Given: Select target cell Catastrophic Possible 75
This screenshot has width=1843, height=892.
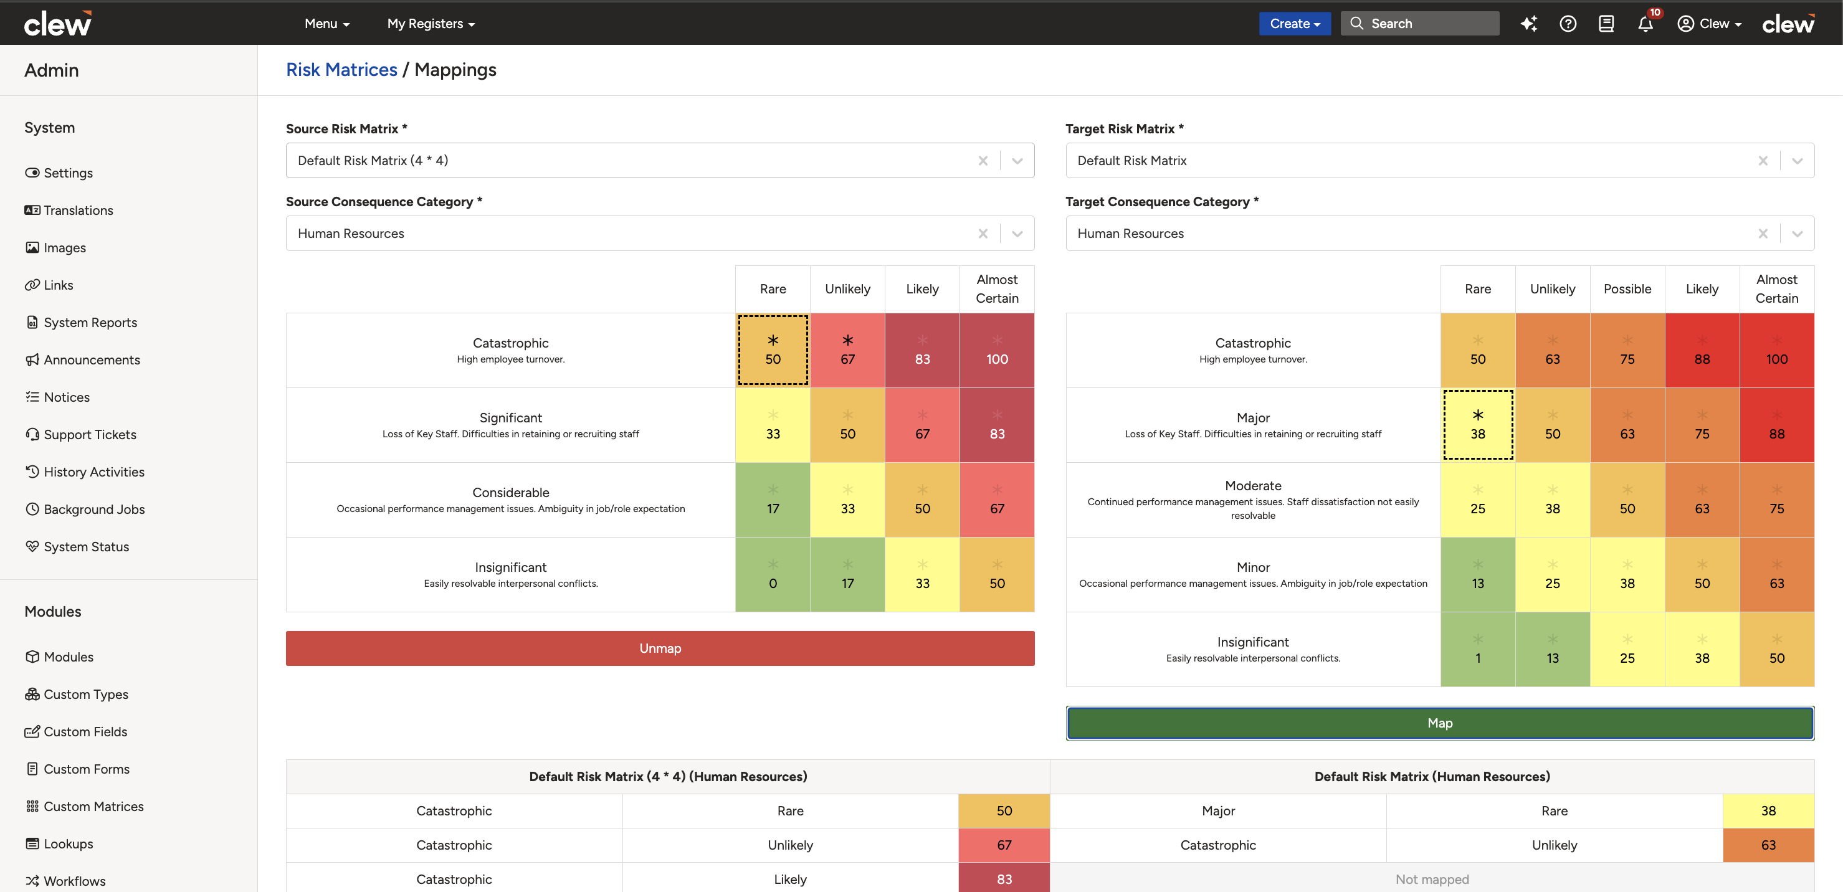Looking at the screenshot, I should 1627,351.
